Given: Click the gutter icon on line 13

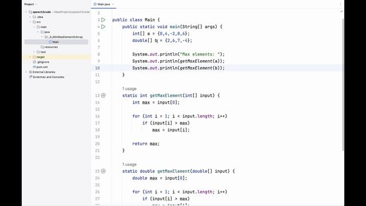Looking at the screenshot, I should [104, 96].
